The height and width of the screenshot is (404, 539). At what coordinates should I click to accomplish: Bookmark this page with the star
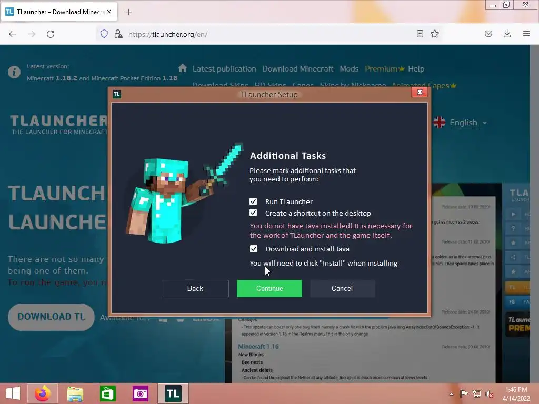pyautogui.click(x=435, y=34)
